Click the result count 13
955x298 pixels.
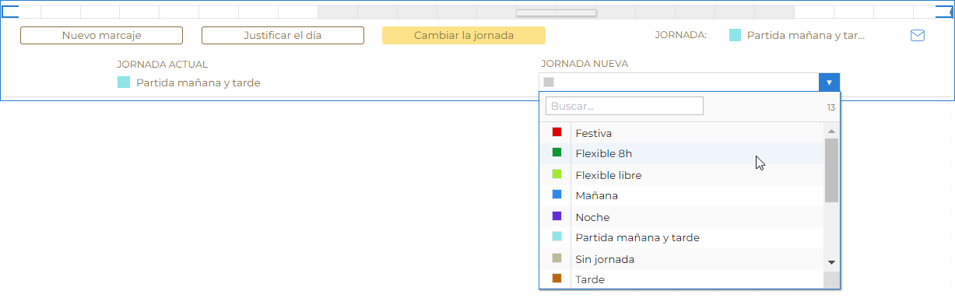[831, 107]
